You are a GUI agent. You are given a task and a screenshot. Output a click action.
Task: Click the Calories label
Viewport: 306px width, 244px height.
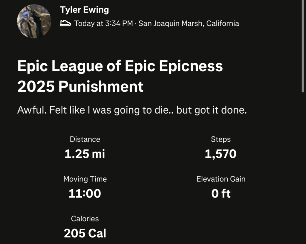(x=85, y=219)
